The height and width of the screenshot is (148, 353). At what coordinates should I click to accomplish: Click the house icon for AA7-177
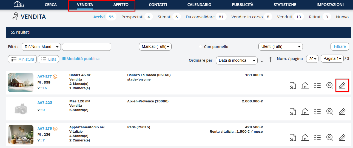[x=305, y=85]
